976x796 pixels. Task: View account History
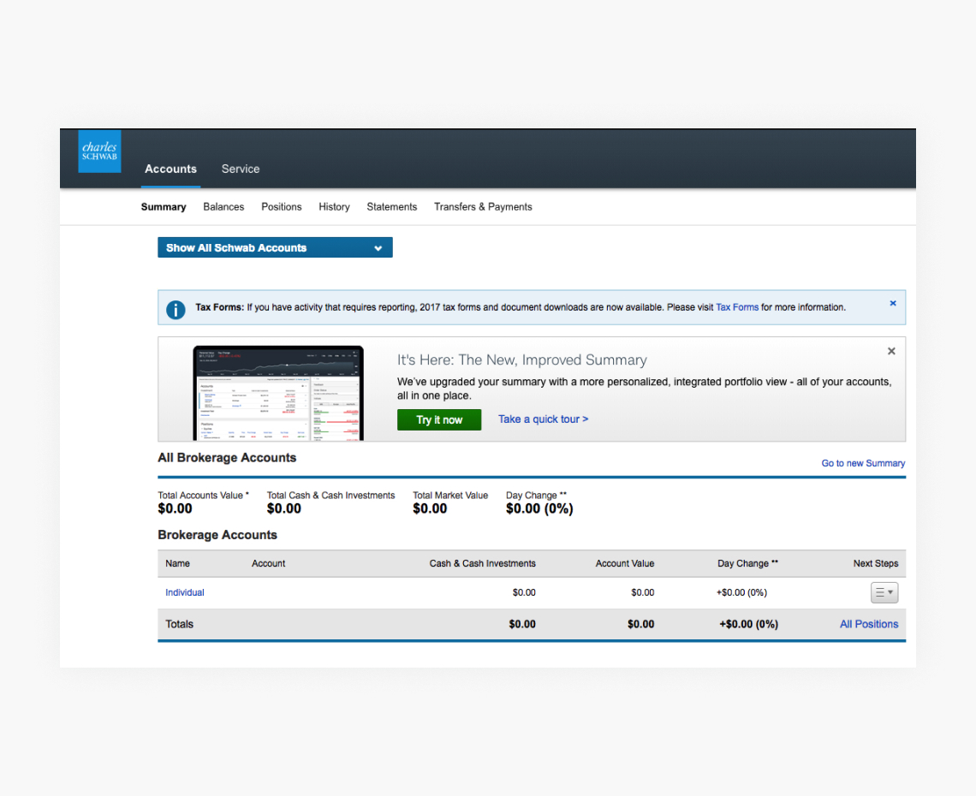coord(334,207)
